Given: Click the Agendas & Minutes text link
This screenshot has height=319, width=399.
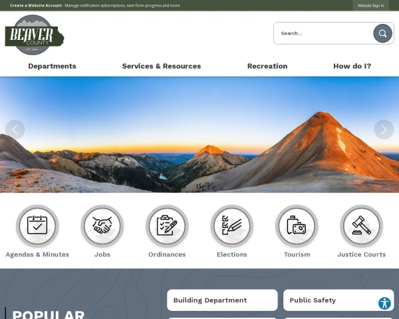Looking at the screenshot, I should [37, 255].
